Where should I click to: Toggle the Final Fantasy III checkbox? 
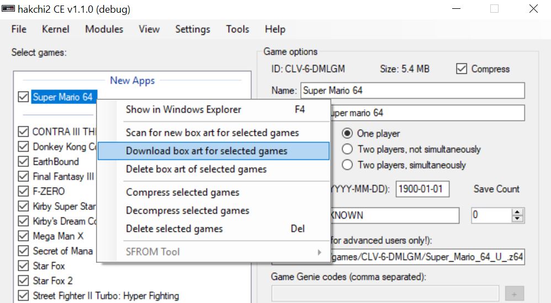[x=23, y=176]
